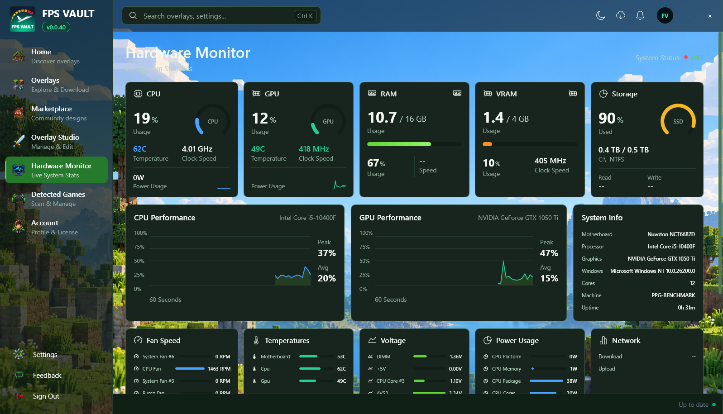Click the Network panel icon
Image resolution: width=723 pixels, height=414 pixels.
coord(603,340)
